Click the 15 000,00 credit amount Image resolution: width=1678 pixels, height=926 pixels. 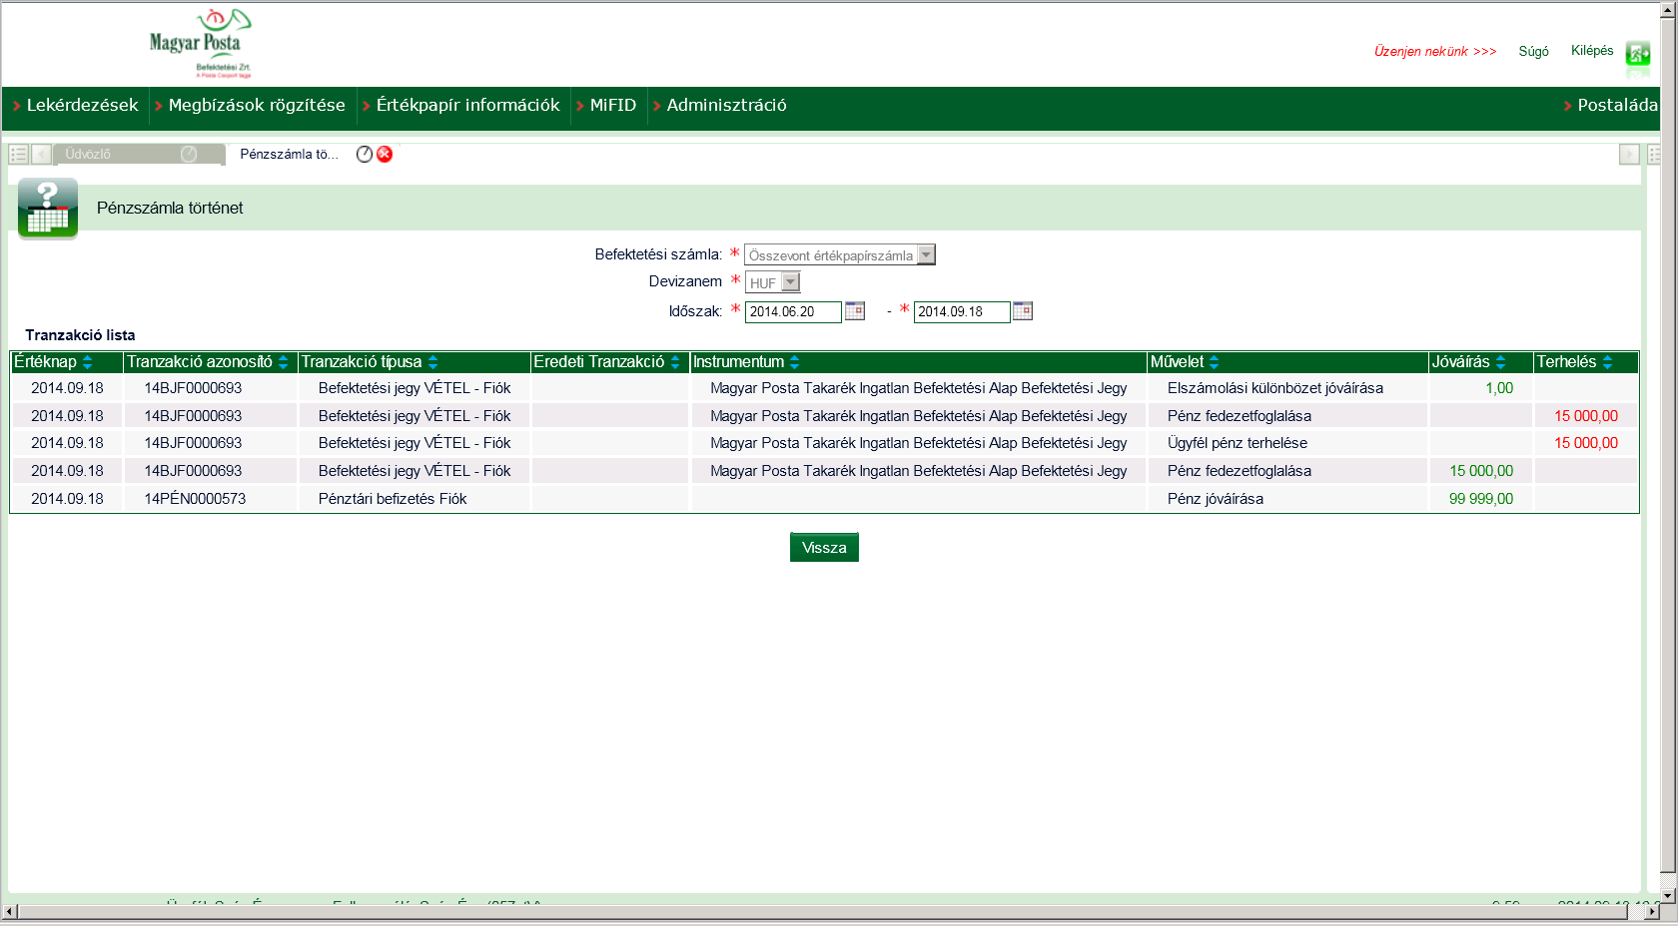pyautogui.click(x=1481, y=471)
